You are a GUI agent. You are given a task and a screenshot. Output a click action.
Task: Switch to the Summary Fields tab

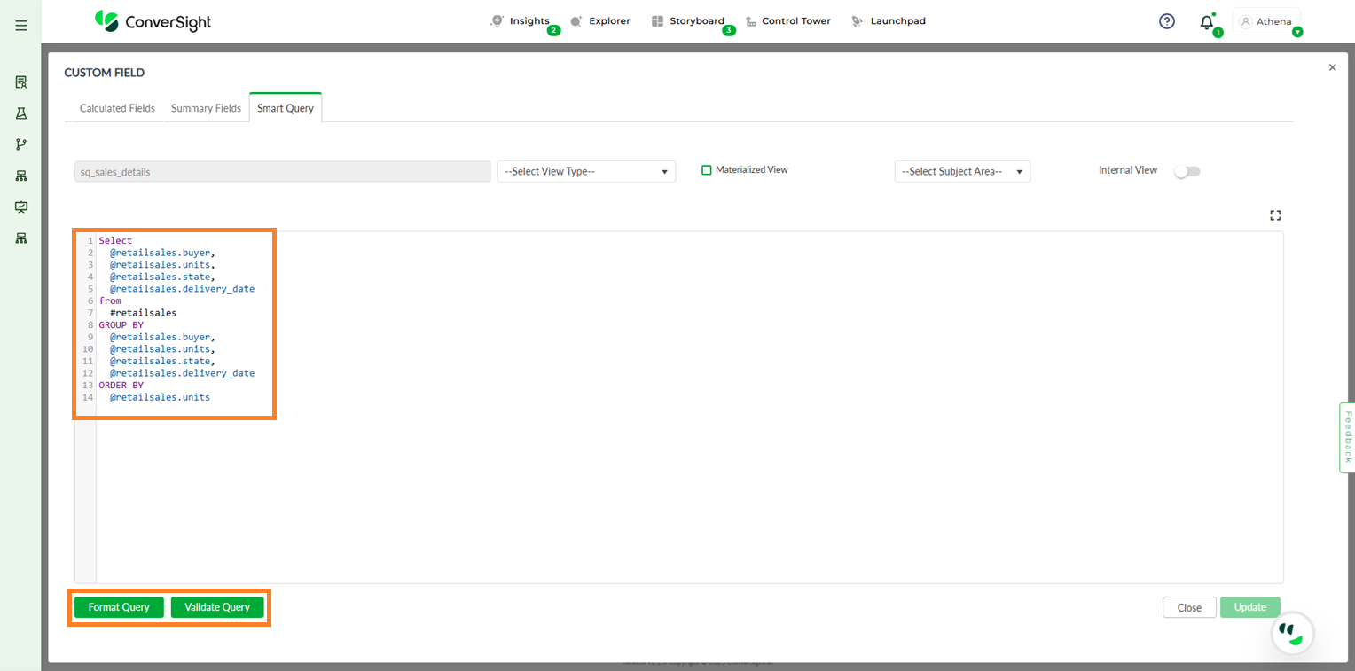(206, 108)
